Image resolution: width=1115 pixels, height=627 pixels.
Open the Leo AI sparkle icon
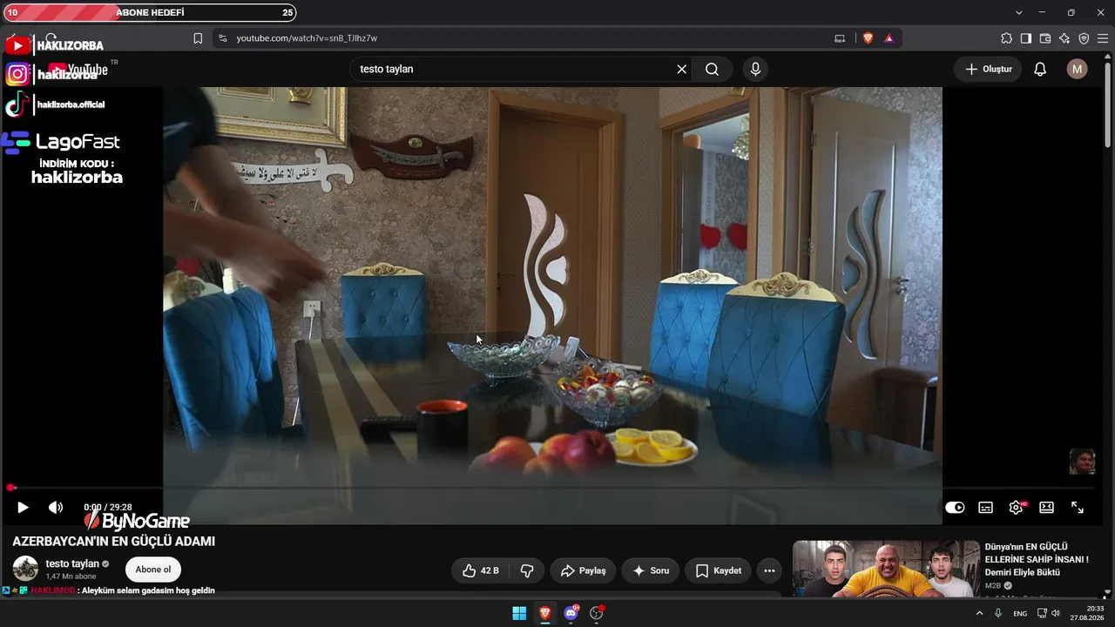(1064, 38)
